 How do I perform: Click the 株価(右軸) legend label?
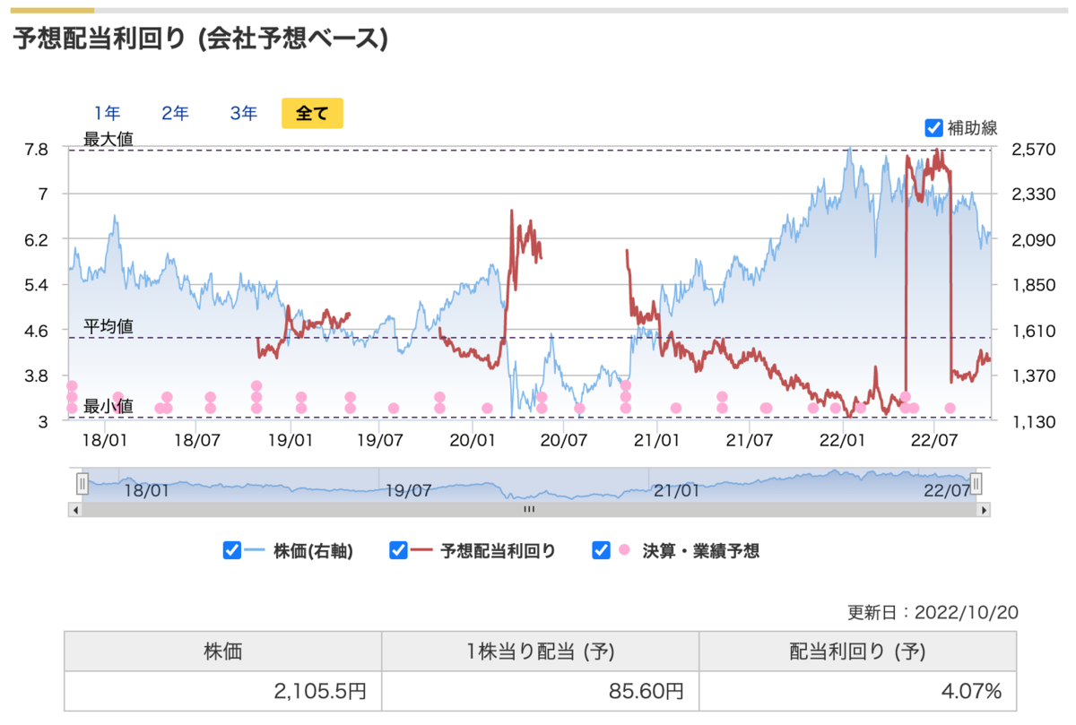point(313,551)
